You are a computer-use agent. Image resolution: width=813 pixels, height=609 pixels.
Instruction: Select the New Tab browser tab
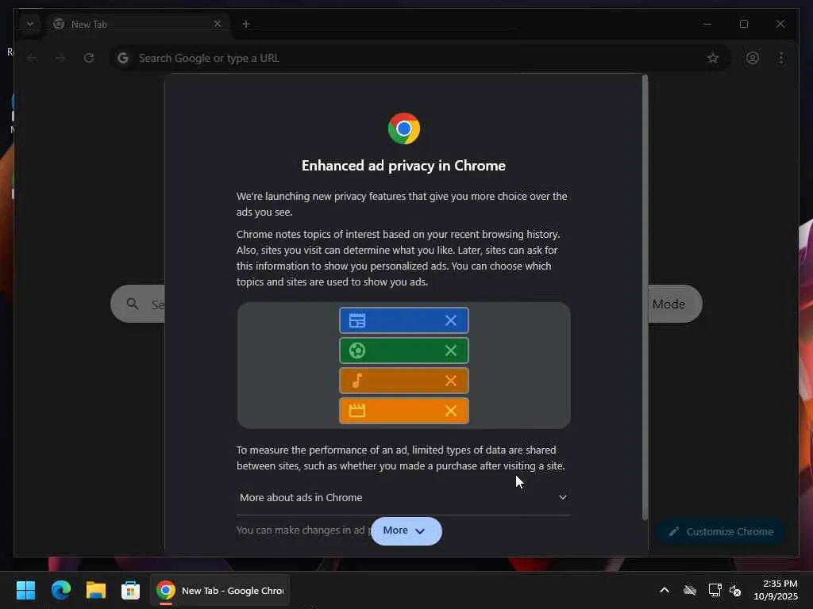click(x=137, y=25)
